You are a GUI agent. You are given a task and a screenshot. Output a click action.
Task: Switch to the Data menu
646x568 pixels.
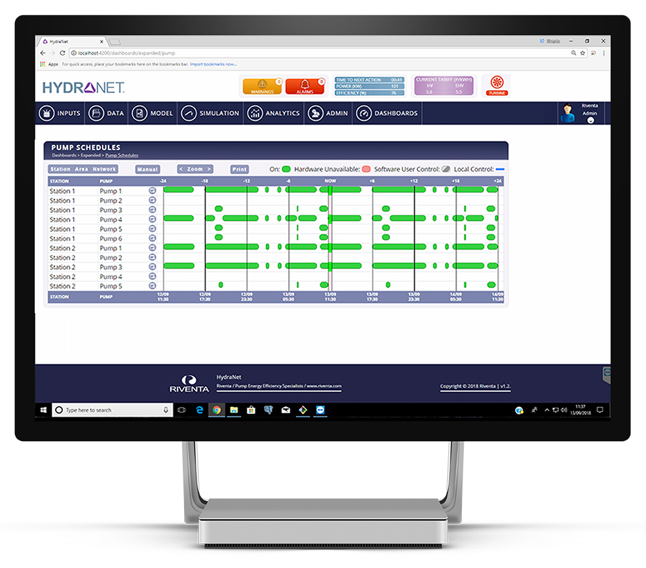pyautogui.click(x=107, y=113)
